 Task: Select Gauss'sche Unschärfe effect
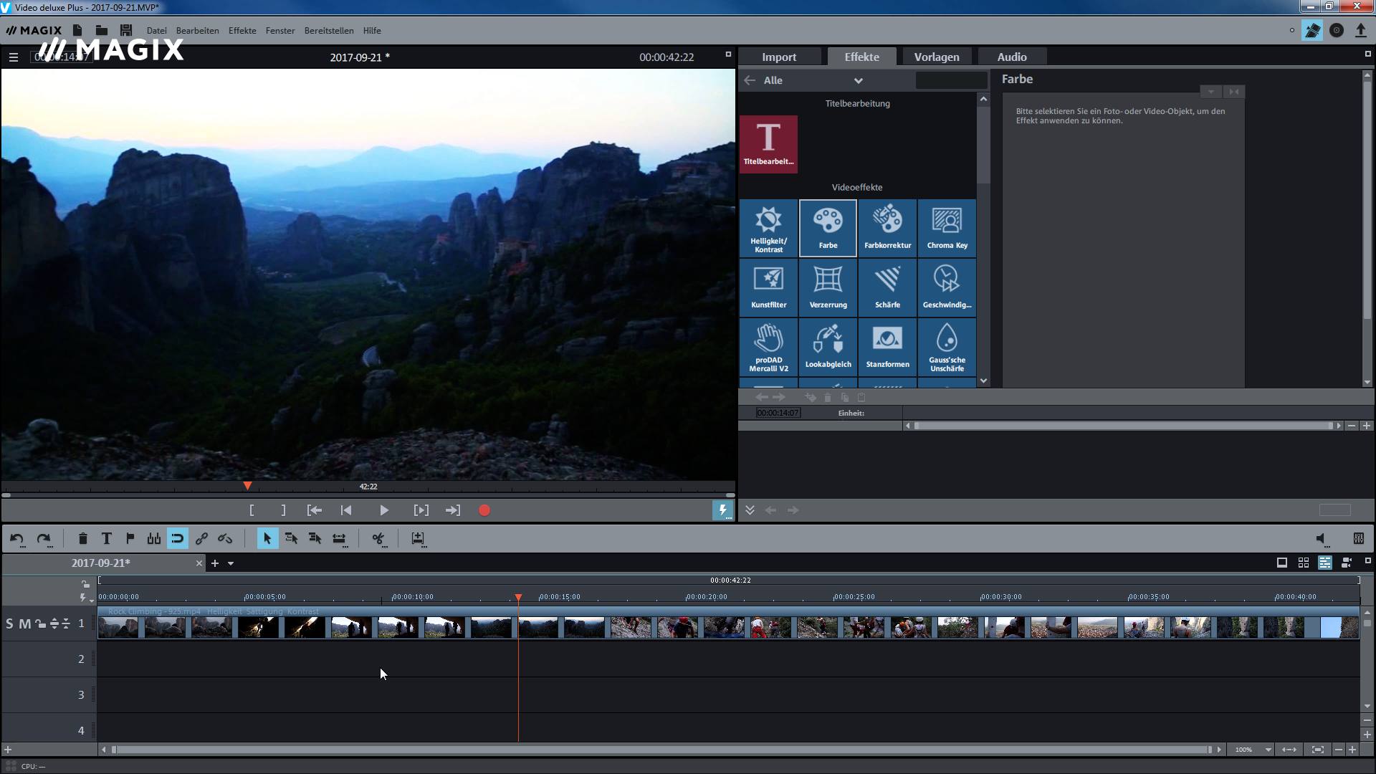[x=947, y=347]
